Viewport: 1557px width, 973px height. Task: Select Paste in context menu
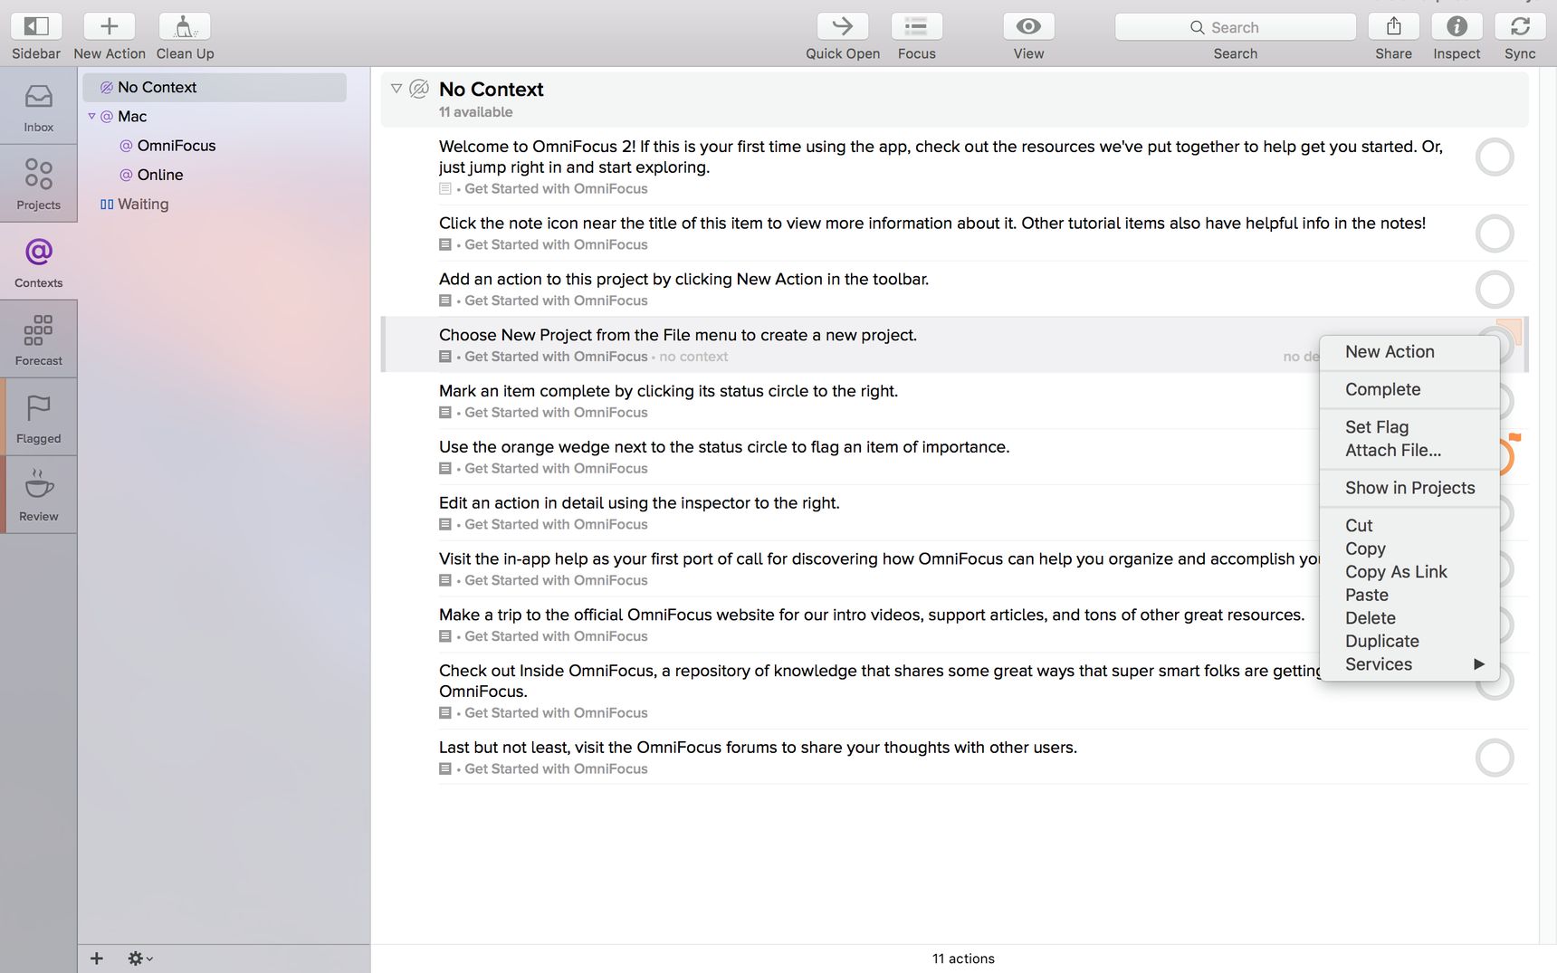click(1409, 596)
